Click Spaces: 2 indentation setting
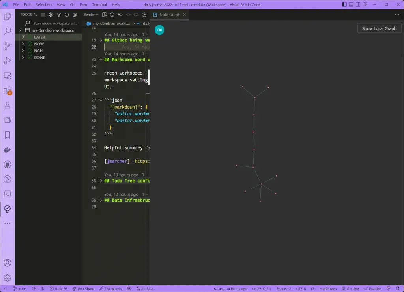This screenshot has height=292, width=404. click(284, 289)
